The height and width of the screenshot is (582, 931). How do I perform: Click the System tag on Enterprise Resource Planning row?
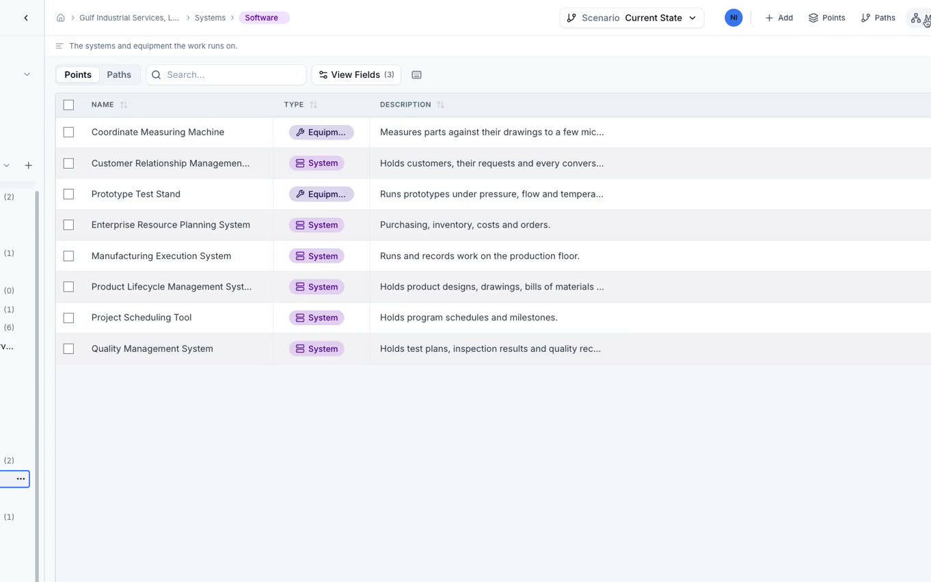[x=316, y=225]
